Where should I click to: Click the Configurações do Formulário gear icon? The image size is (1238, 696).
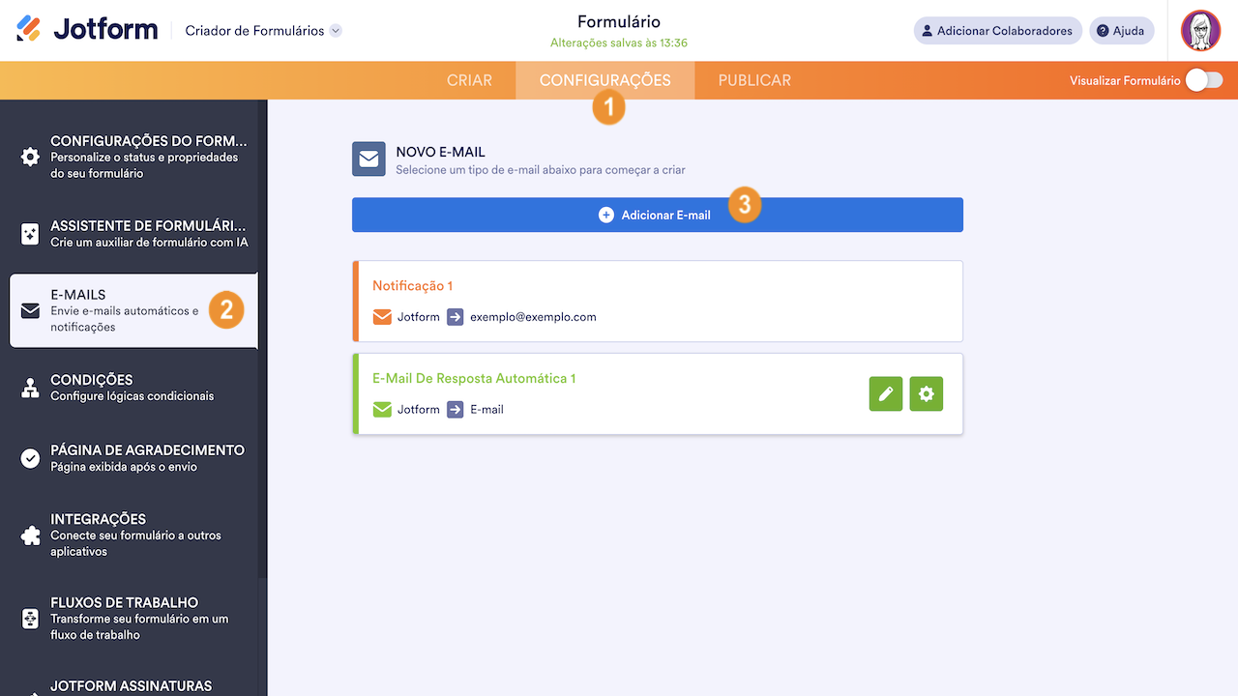(x=30, y=157)
